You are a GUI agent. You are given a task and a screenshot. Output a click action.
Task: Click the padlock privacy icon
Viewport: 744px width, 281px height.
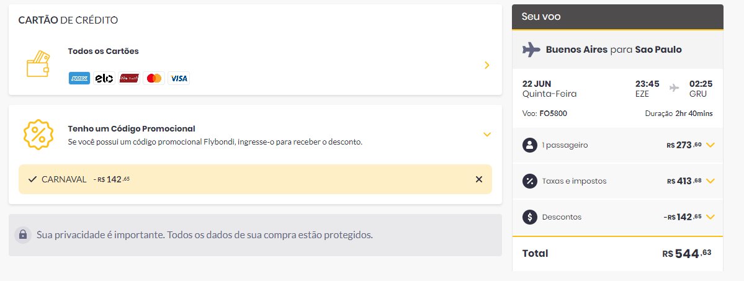pos(22,234)
